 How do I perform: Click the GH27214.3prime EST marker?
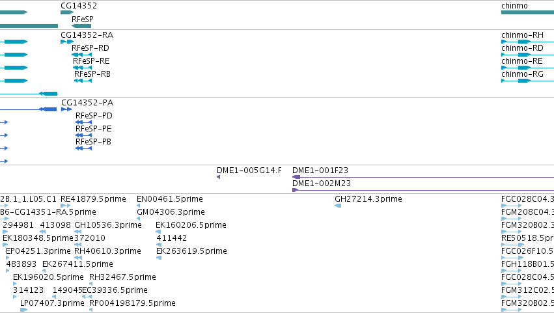click(338, 206)
